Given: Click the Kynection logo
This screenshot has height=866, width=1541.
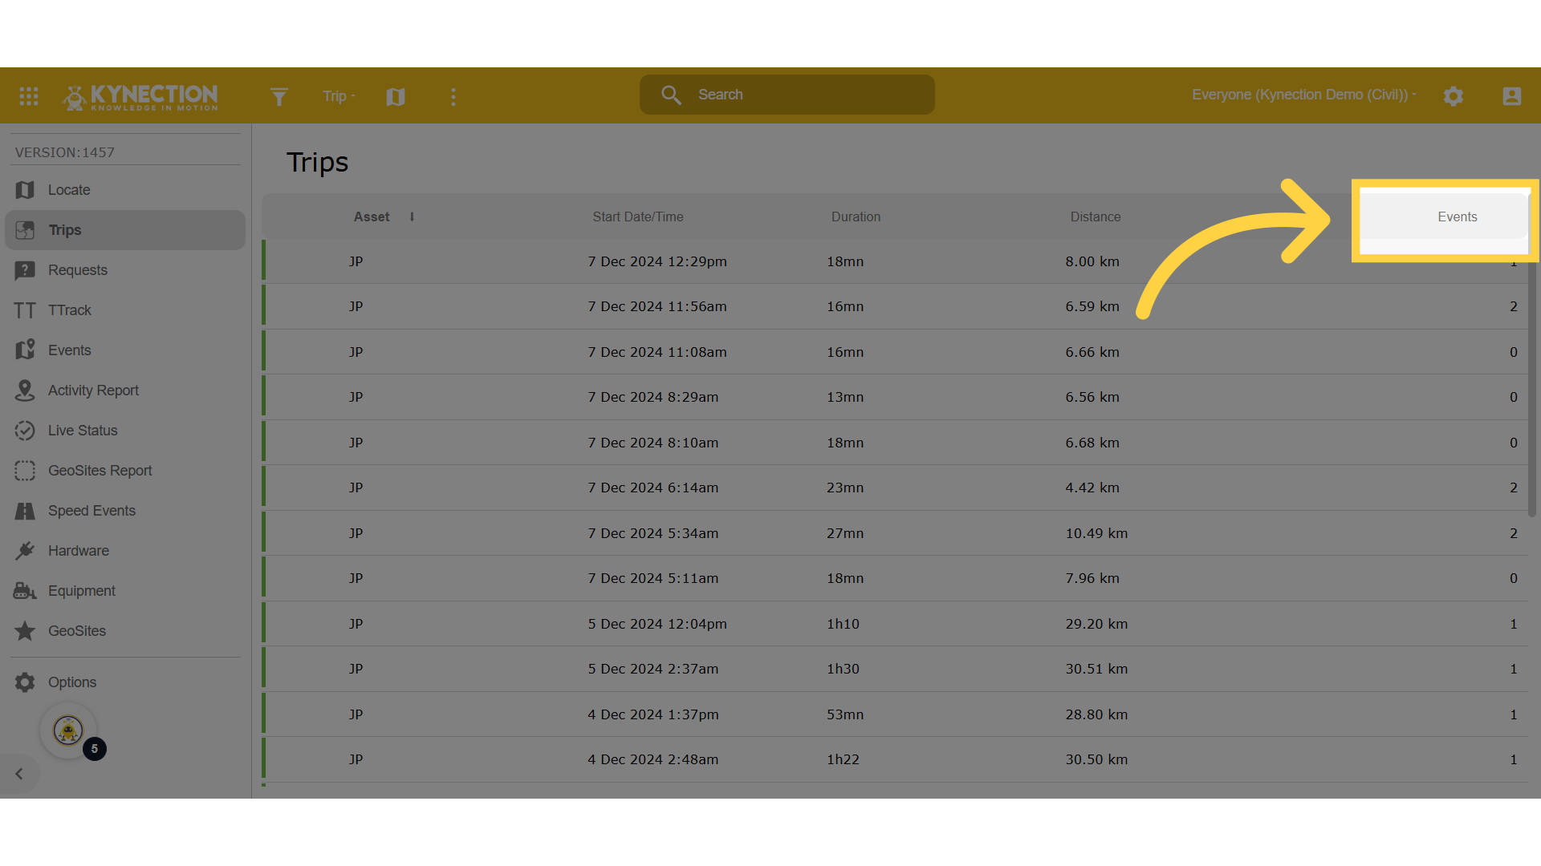Looking at the screenshot, I should point(140,97).
